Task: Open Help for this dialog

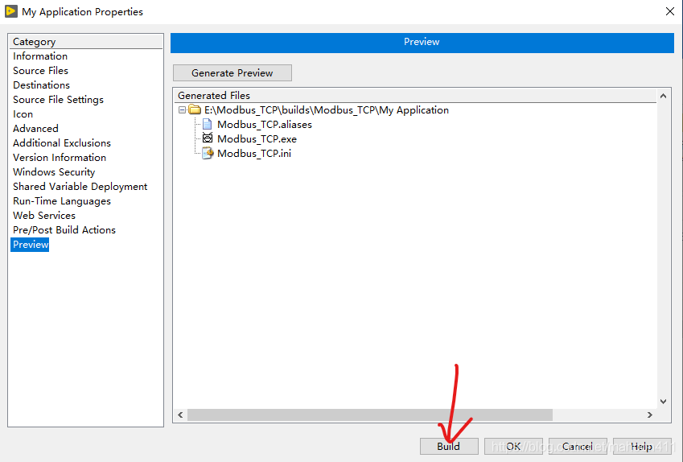Action: click(x=642, y=447)
